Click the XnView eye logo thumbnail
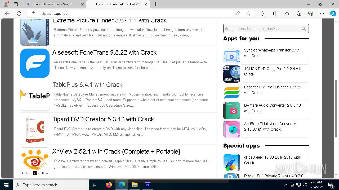 (x=35, y=162)
